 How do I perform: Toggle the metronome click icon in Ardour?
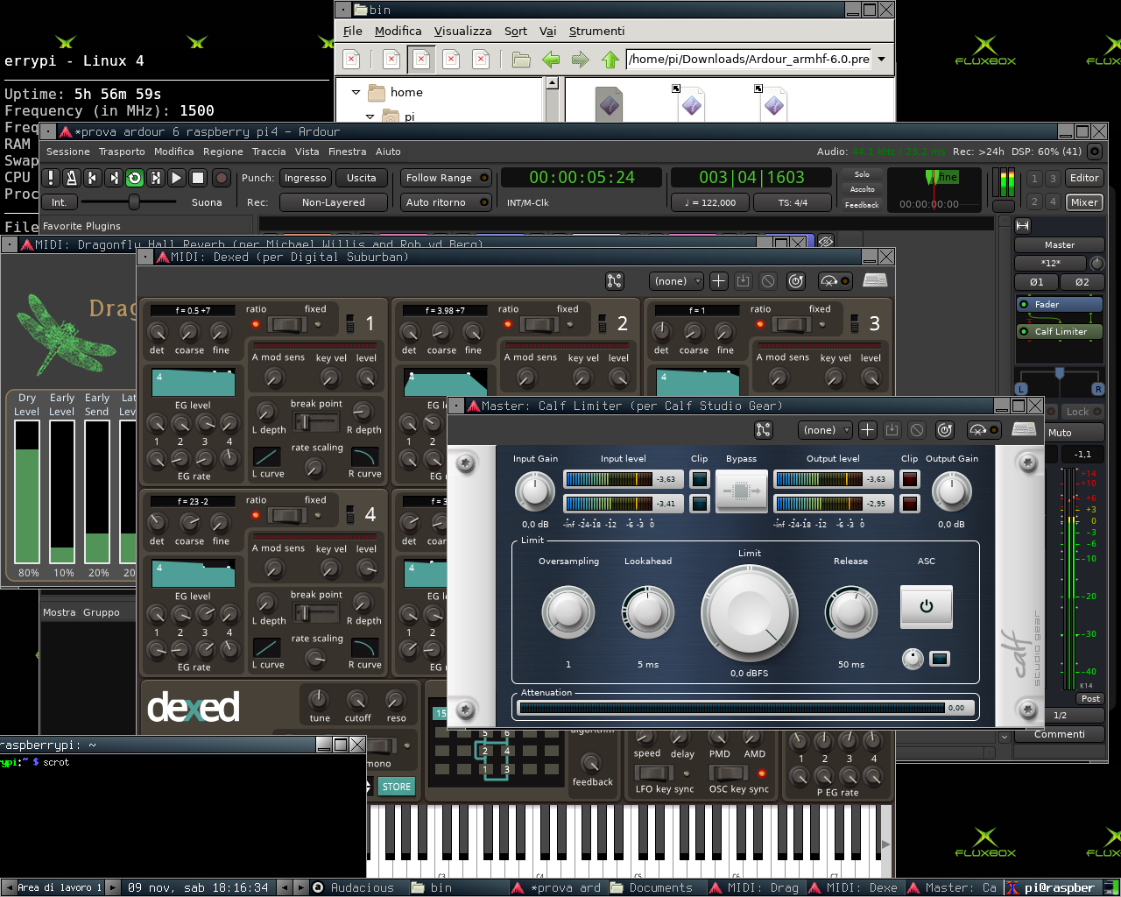[x=72, y=178]
